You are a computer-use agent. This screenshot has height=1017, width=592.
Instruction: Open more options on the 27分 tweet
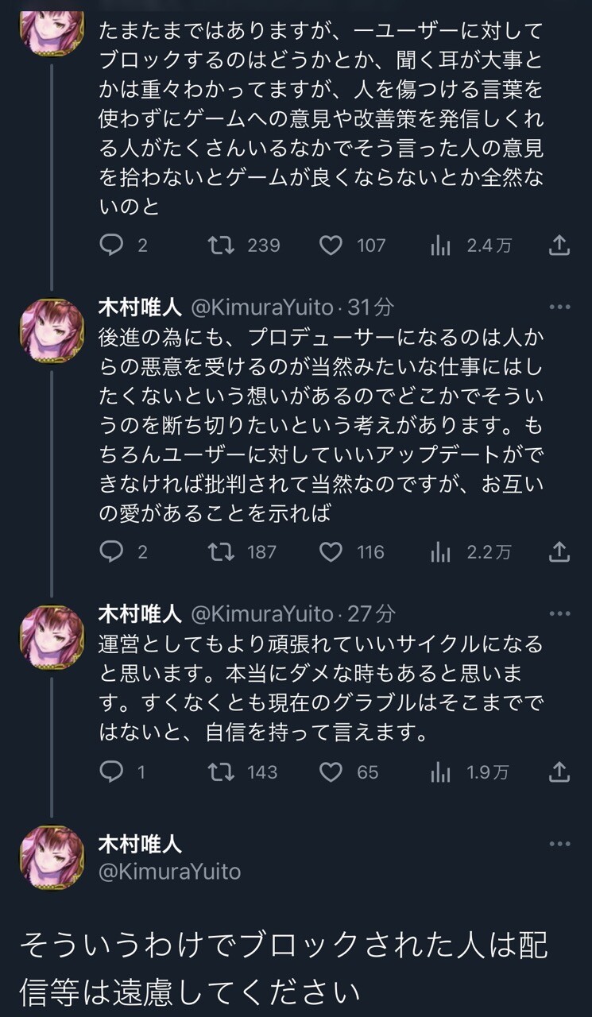(559, 613)
